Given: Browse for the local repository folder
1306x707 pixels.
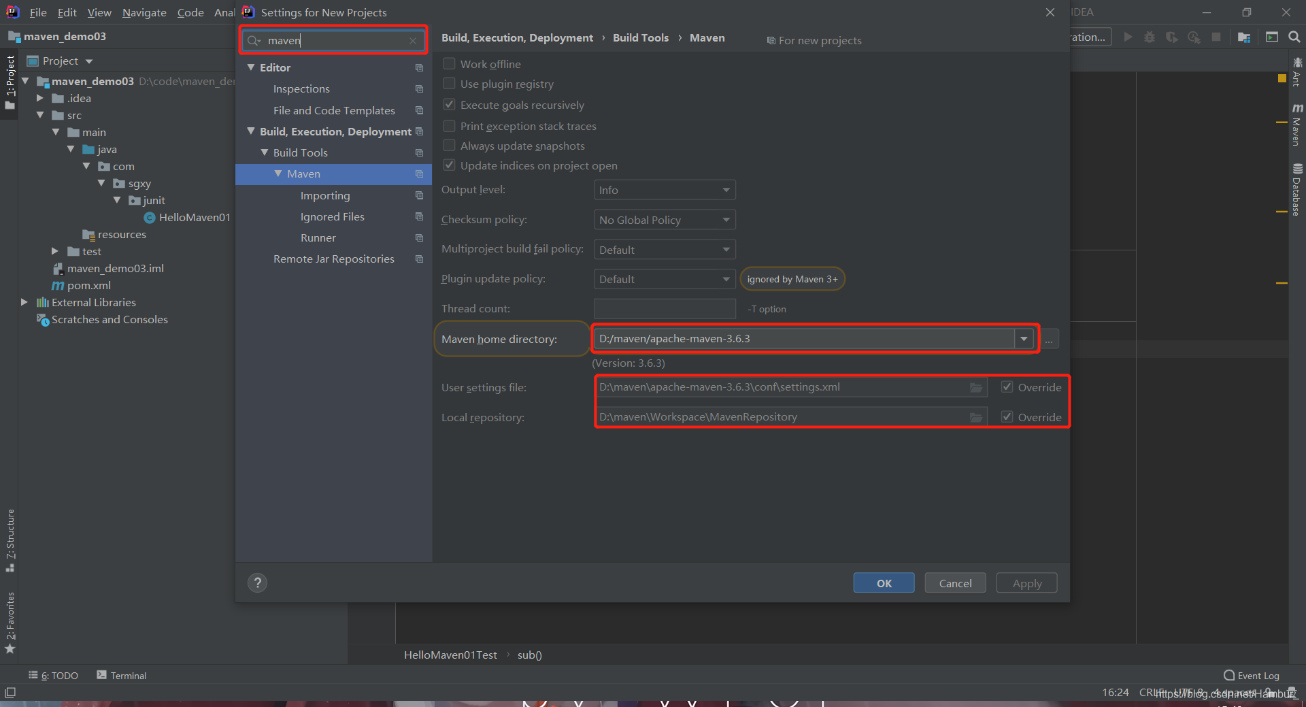Looking at the screenshot, I should pyautogui.click(x=976, y=417).
